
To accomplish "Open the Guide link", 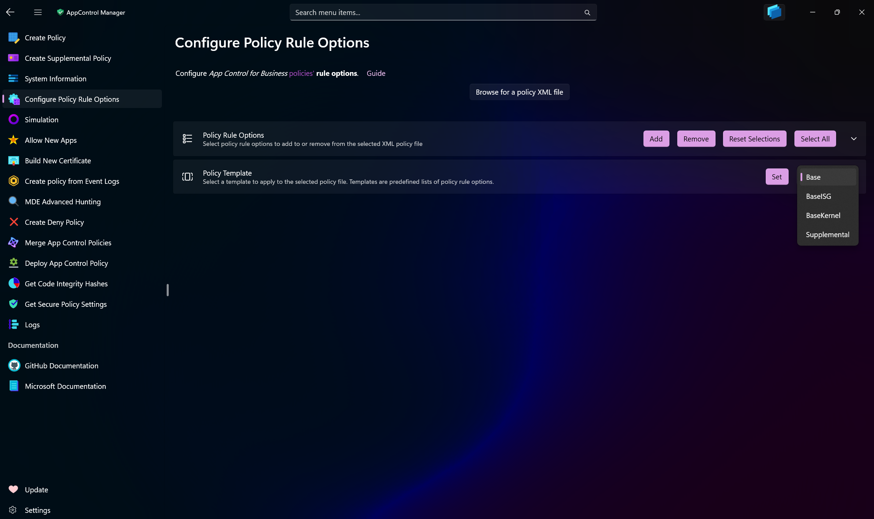I will pyautogui.click(x=376, y=73).
